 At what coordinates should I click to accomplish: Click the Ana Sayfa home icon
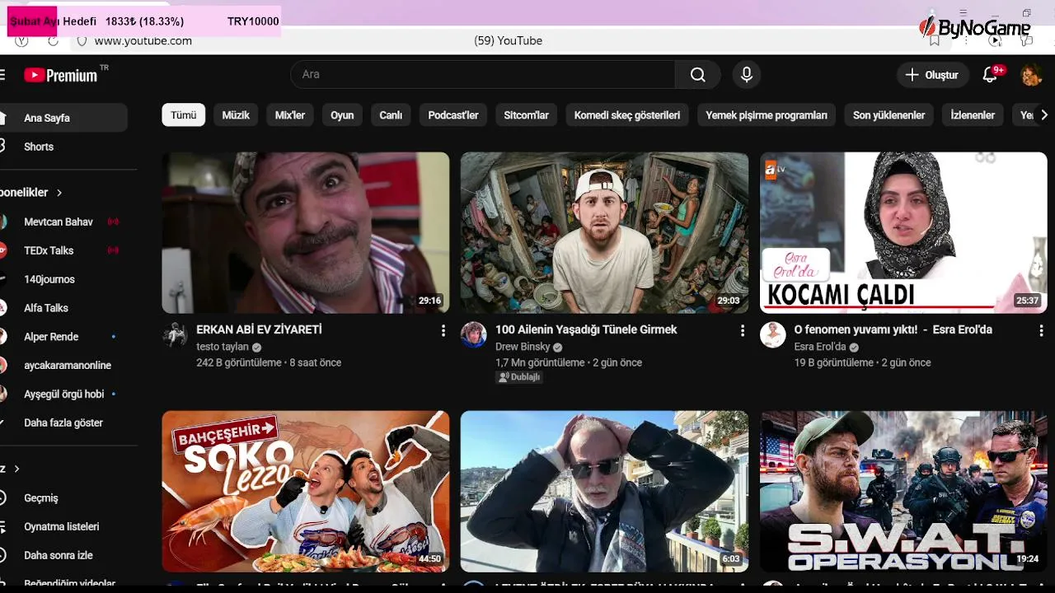2,118
